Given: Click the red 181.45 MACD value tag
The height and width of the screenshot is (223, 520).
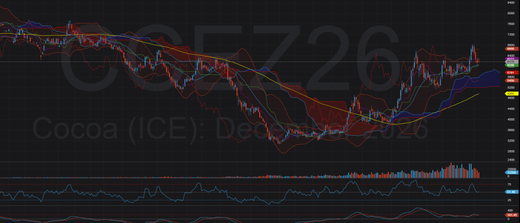Looking at the screenshot, I should (511, 215).
